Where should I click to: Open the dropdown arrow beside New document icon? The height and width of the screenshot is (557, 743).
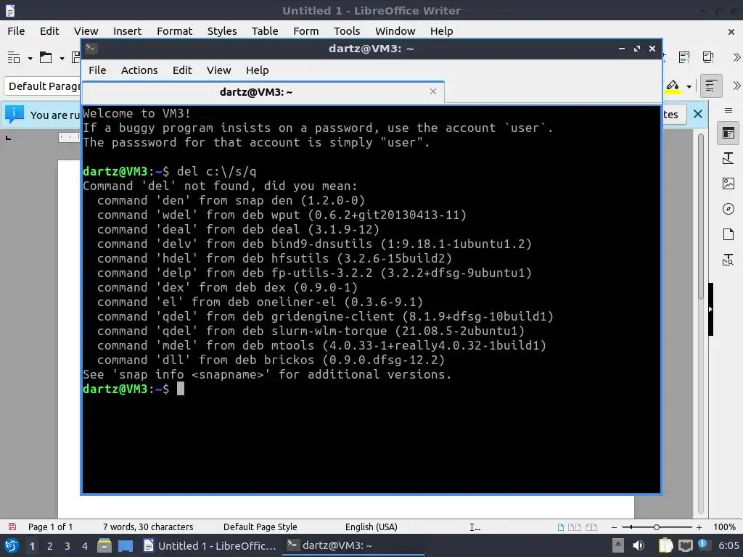(x=30, y=58)
